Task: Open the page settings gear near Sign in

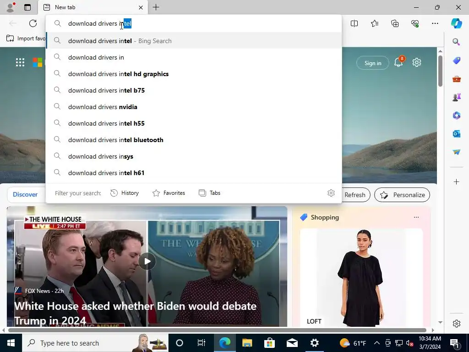Action: pos(417,62)
